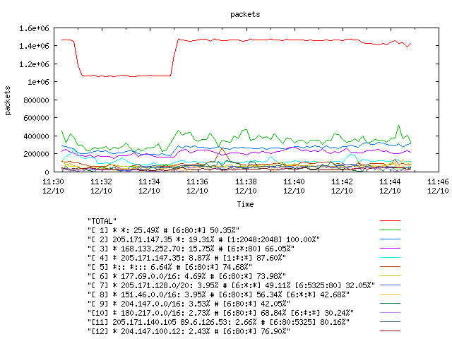Click the "TOTAL" legend entry
Screen dimensions: 452x339
tap(102, 221)
